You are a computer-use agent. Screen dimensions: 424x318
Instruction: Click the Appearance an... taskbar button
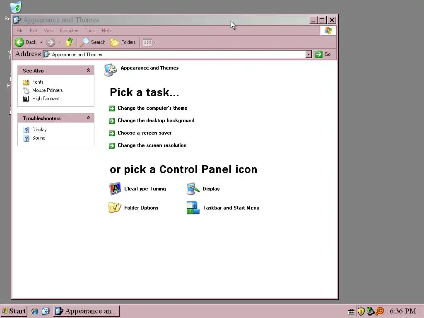pos(87,311)
